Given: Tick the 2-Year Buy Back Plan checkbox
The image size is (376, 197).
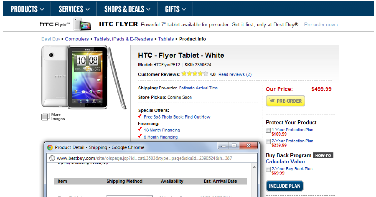Looking at the screenshot, I should [x=268, y=169].
